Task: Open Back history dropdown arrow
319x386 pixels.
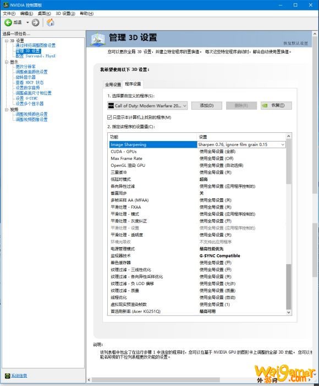Action: tap(28, 23)
